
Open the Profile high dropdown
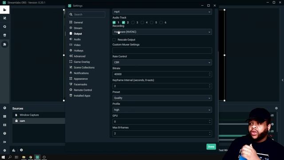162,110
